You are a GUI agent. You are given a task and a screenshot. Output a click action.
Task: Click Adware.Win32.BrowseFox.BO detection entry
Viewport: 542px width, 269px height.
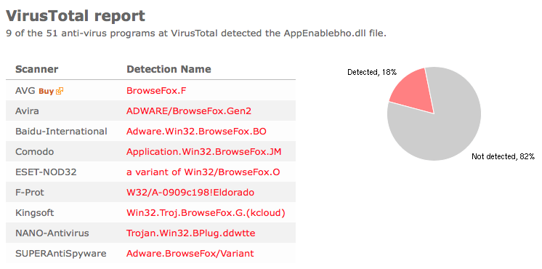196,132
